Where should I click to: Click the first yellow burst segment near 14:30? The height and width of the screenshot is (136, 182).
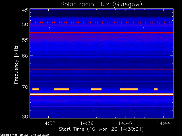point(36,89)
